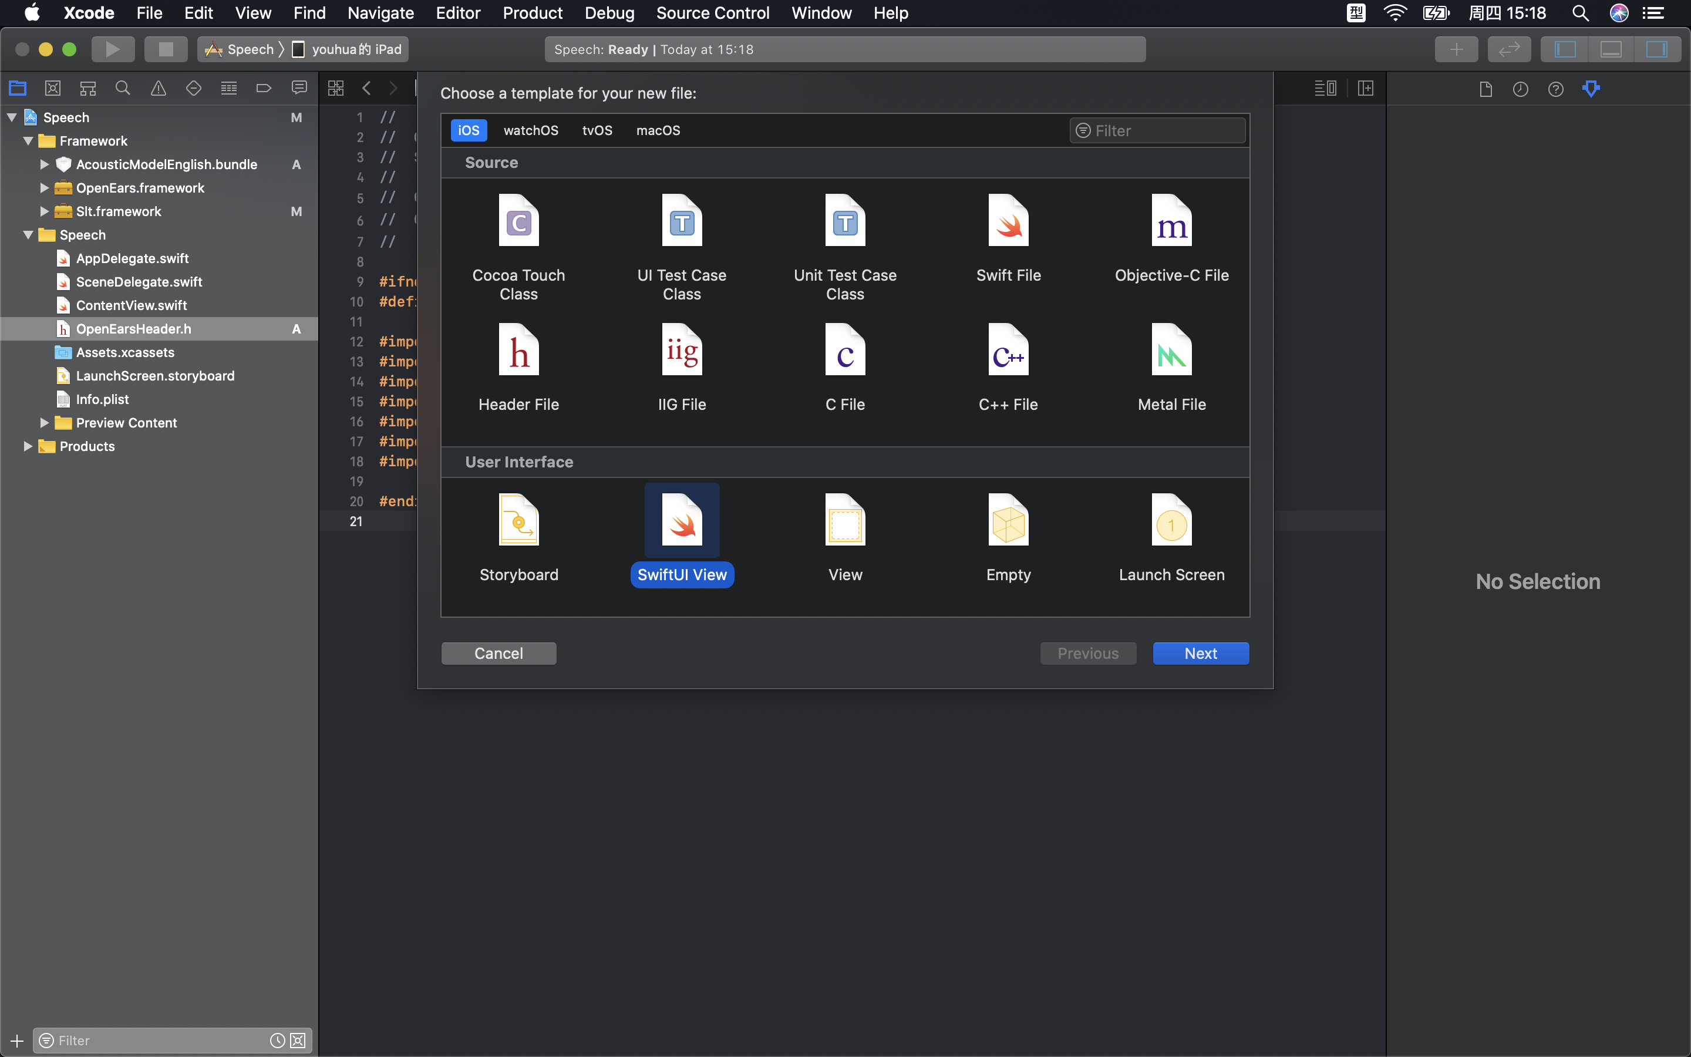Pick the Unit Test Case Class template
The height and width of the screenshot is (1057, 1691).
(x=845, y=247)
